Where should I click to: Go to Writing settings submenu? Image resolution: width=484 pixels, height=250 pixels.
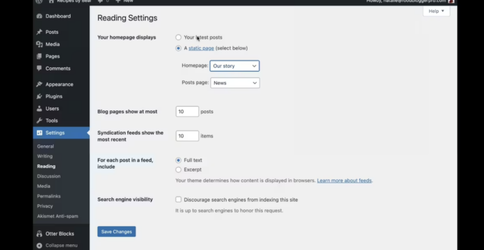(45, 156)
